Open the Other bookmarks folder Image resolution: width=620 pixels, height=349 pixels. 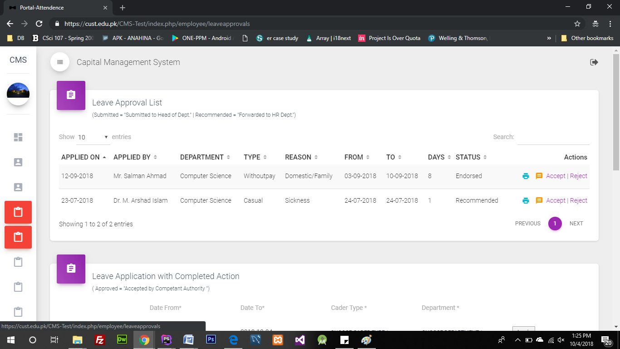pyautogui.click(x=587, y=38)
